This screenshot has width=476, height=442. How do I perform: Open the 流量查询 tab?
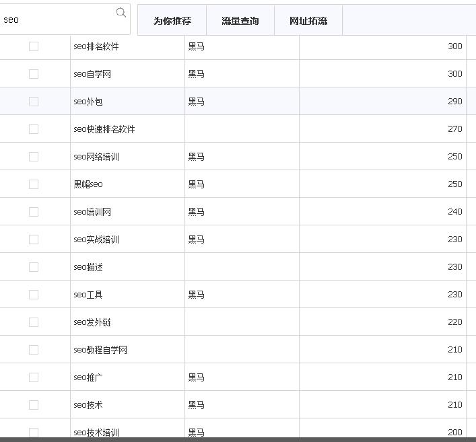[240, 21]
